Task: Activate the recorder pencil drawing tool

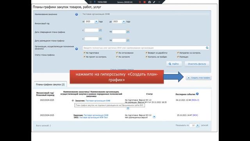Action: click(x=154, y=2)
